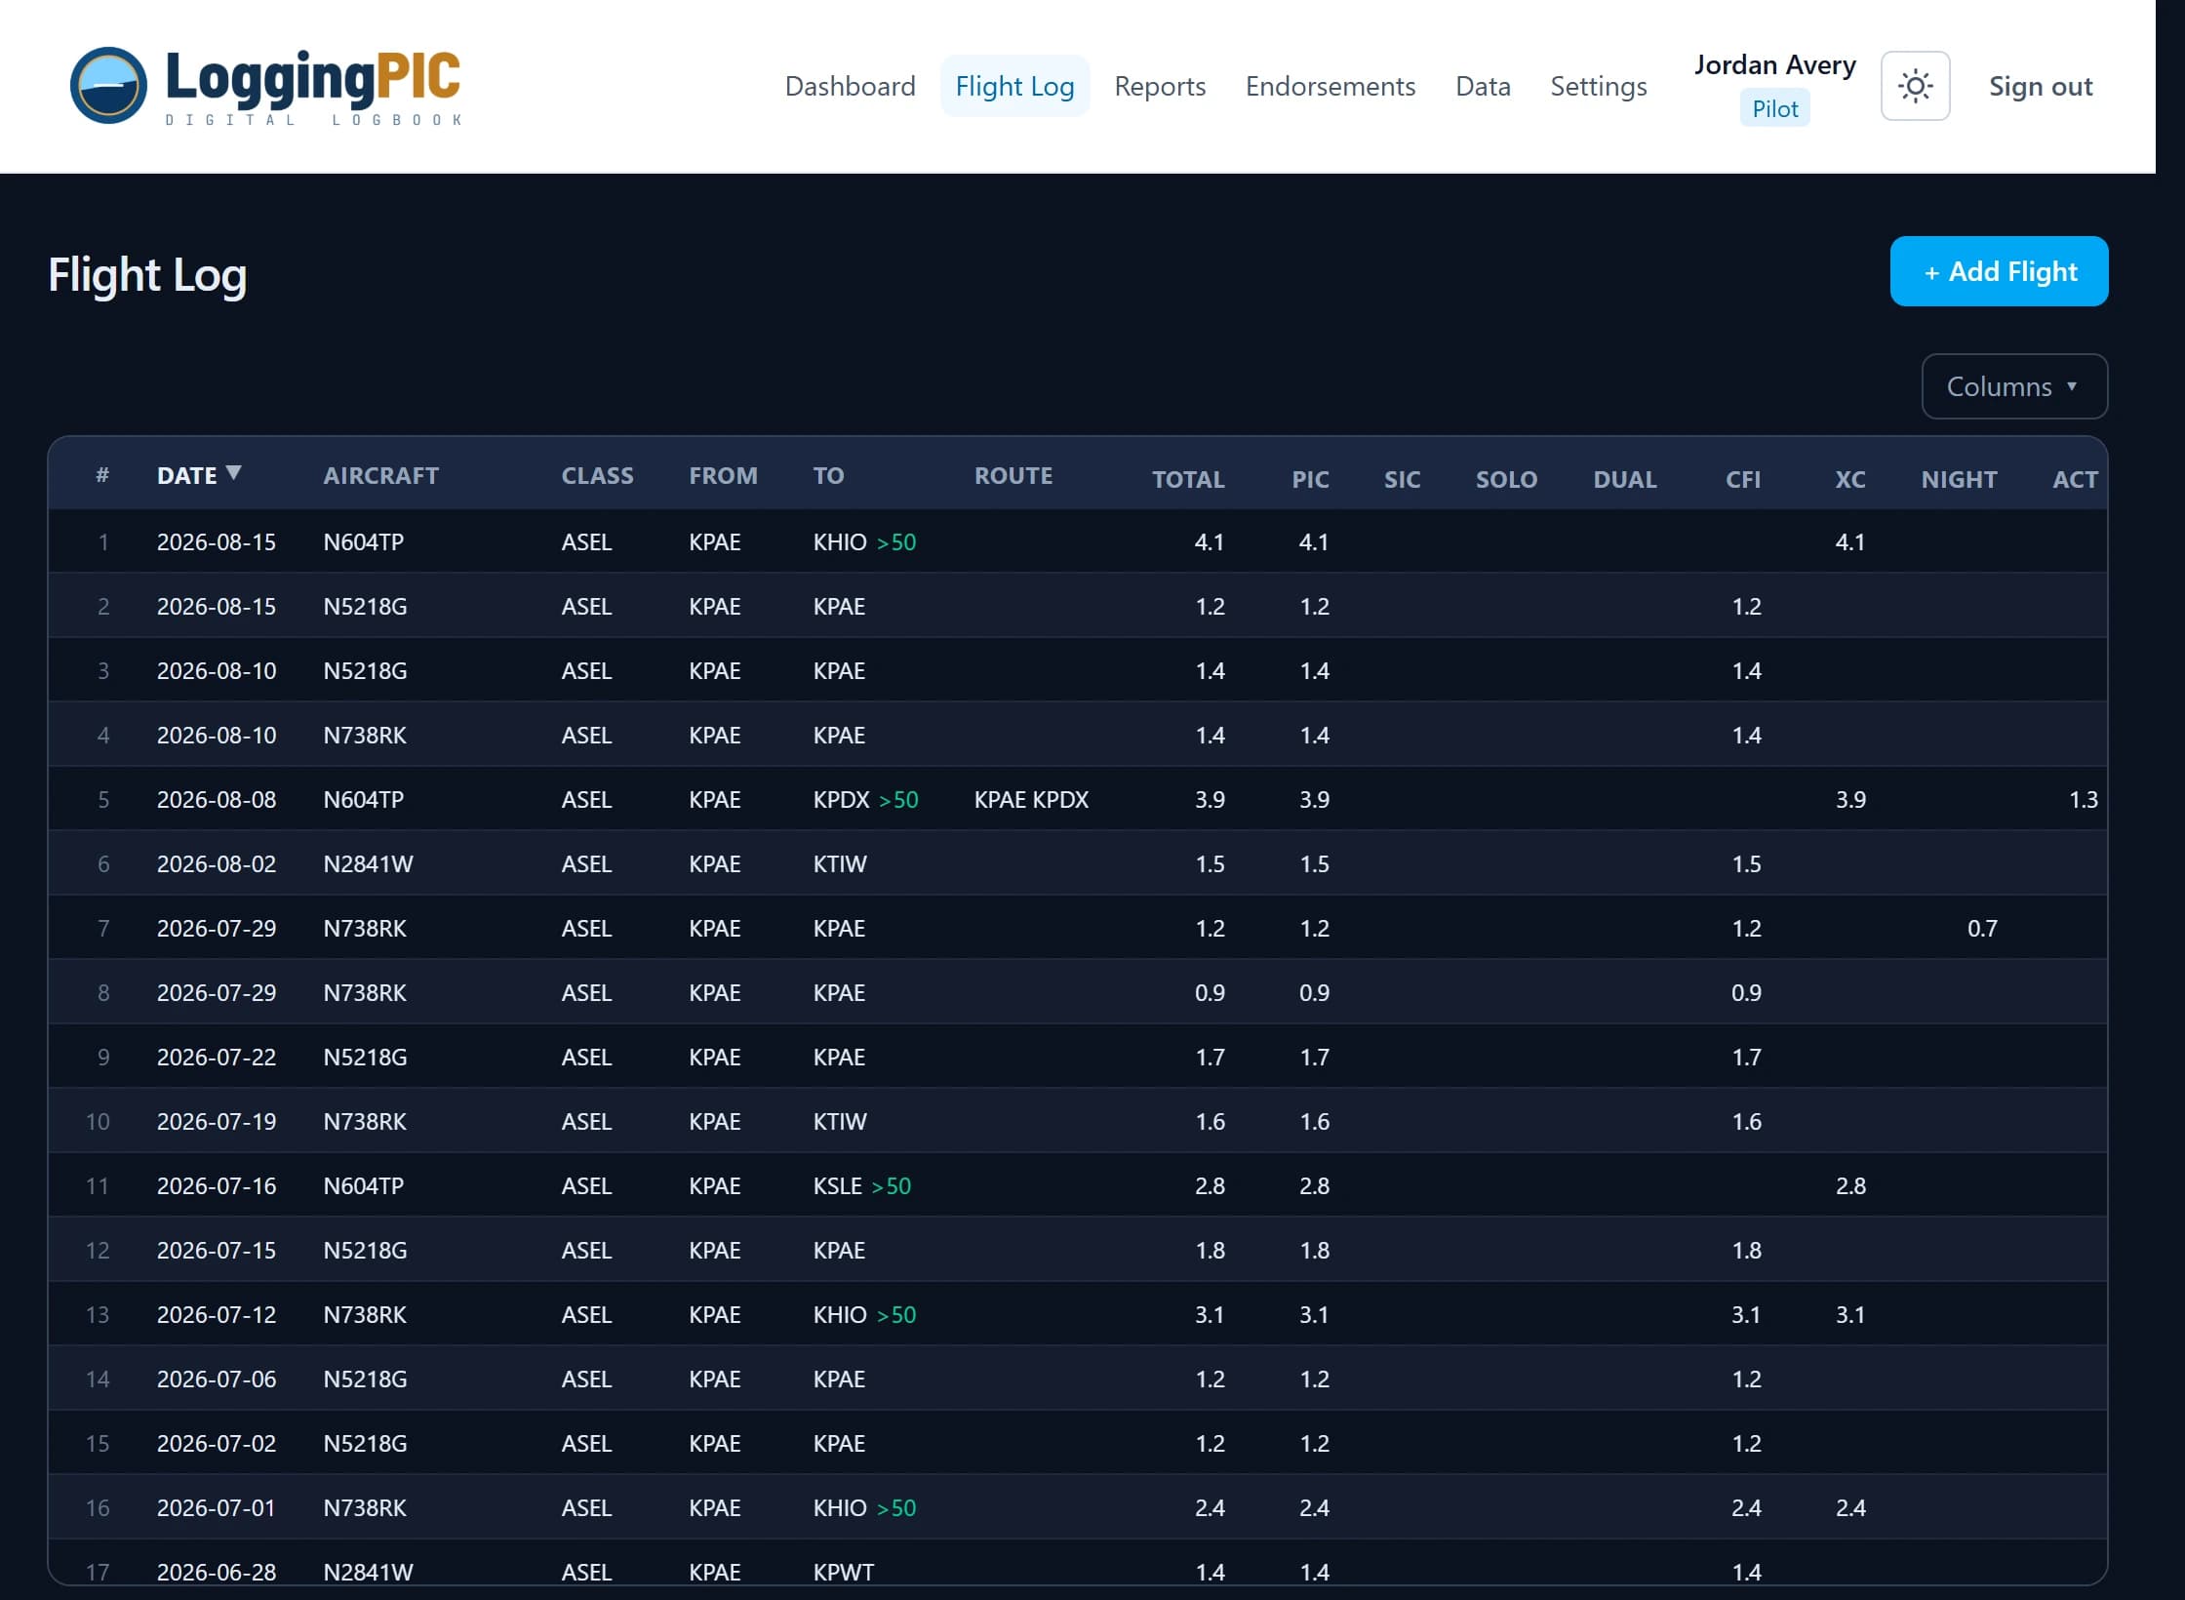Click the XC value 4.1 in row 1

click(x=1850, y=541)
